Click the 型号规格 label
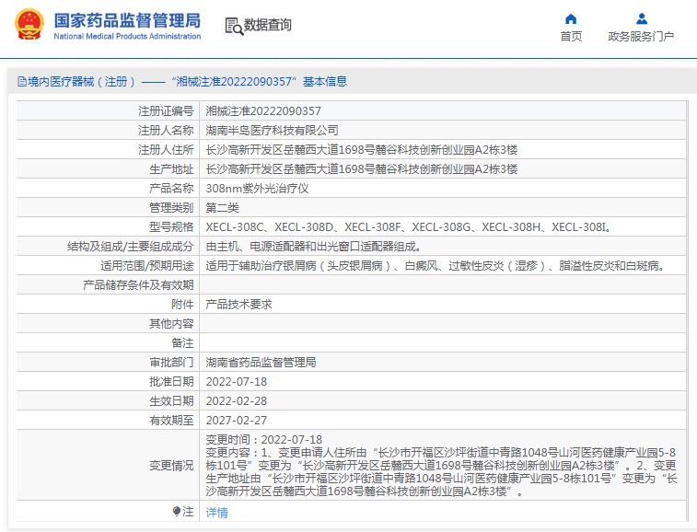Screen dimensions: 697x532 171,227
